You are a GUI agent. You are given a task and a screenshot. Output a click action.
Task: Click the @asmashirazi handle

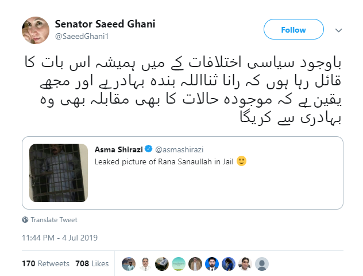pos(177,149)
